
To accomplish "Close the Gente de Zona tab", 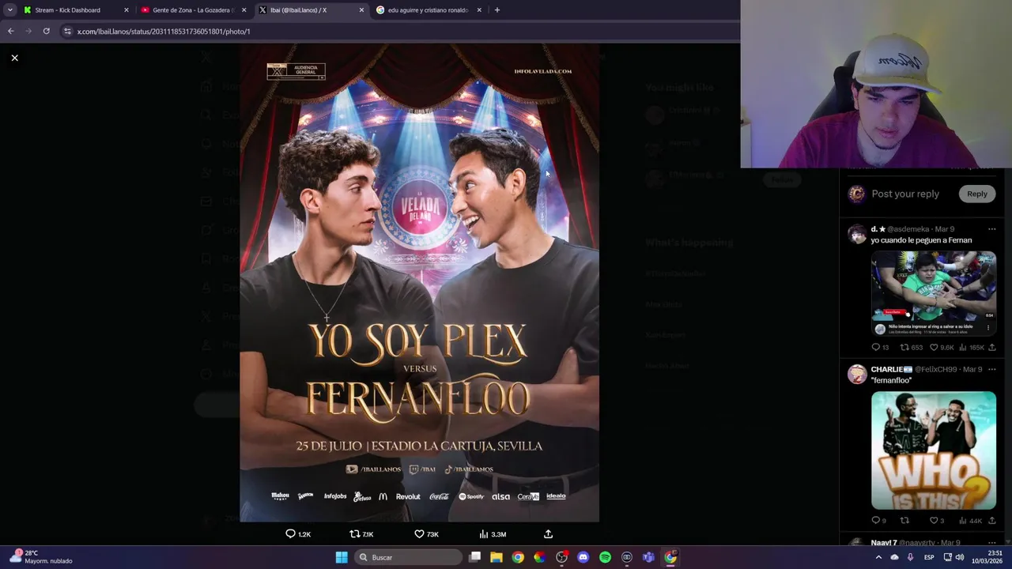I will click(244, 10).
